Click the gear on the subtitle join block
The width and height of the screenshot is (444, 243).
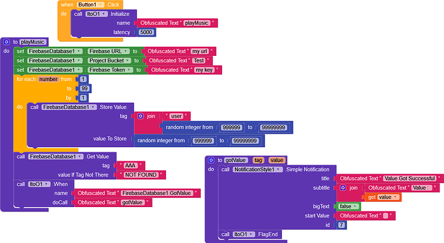[343, 188]
